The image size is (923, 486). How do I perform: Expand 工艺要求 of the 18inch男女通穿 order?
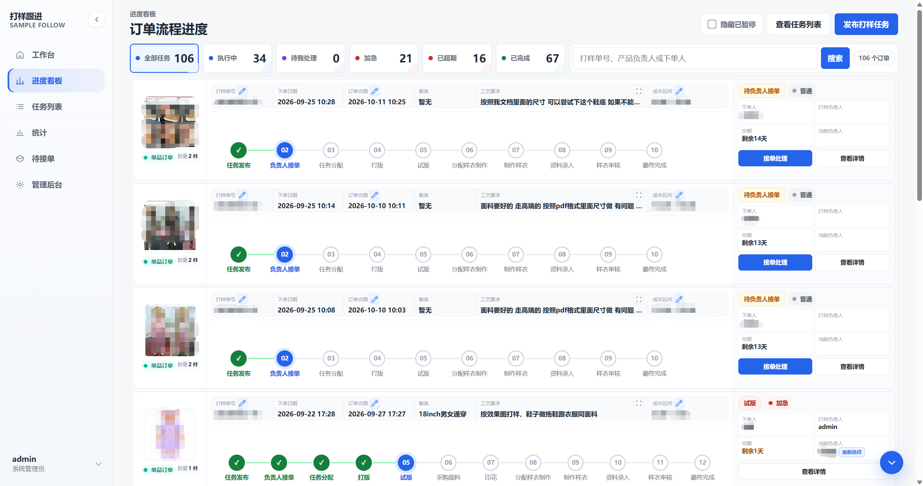[639, 403]
